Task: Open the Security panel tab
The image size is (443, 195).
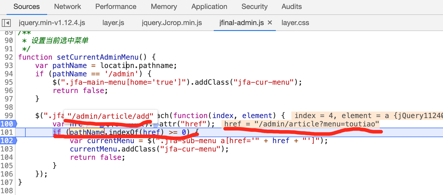Action: coord(255,7)
